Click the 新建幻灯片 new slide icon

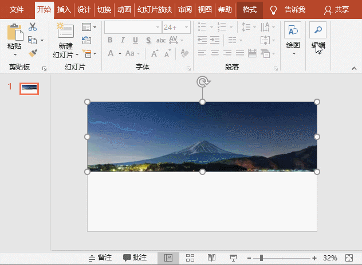(65, 32)
